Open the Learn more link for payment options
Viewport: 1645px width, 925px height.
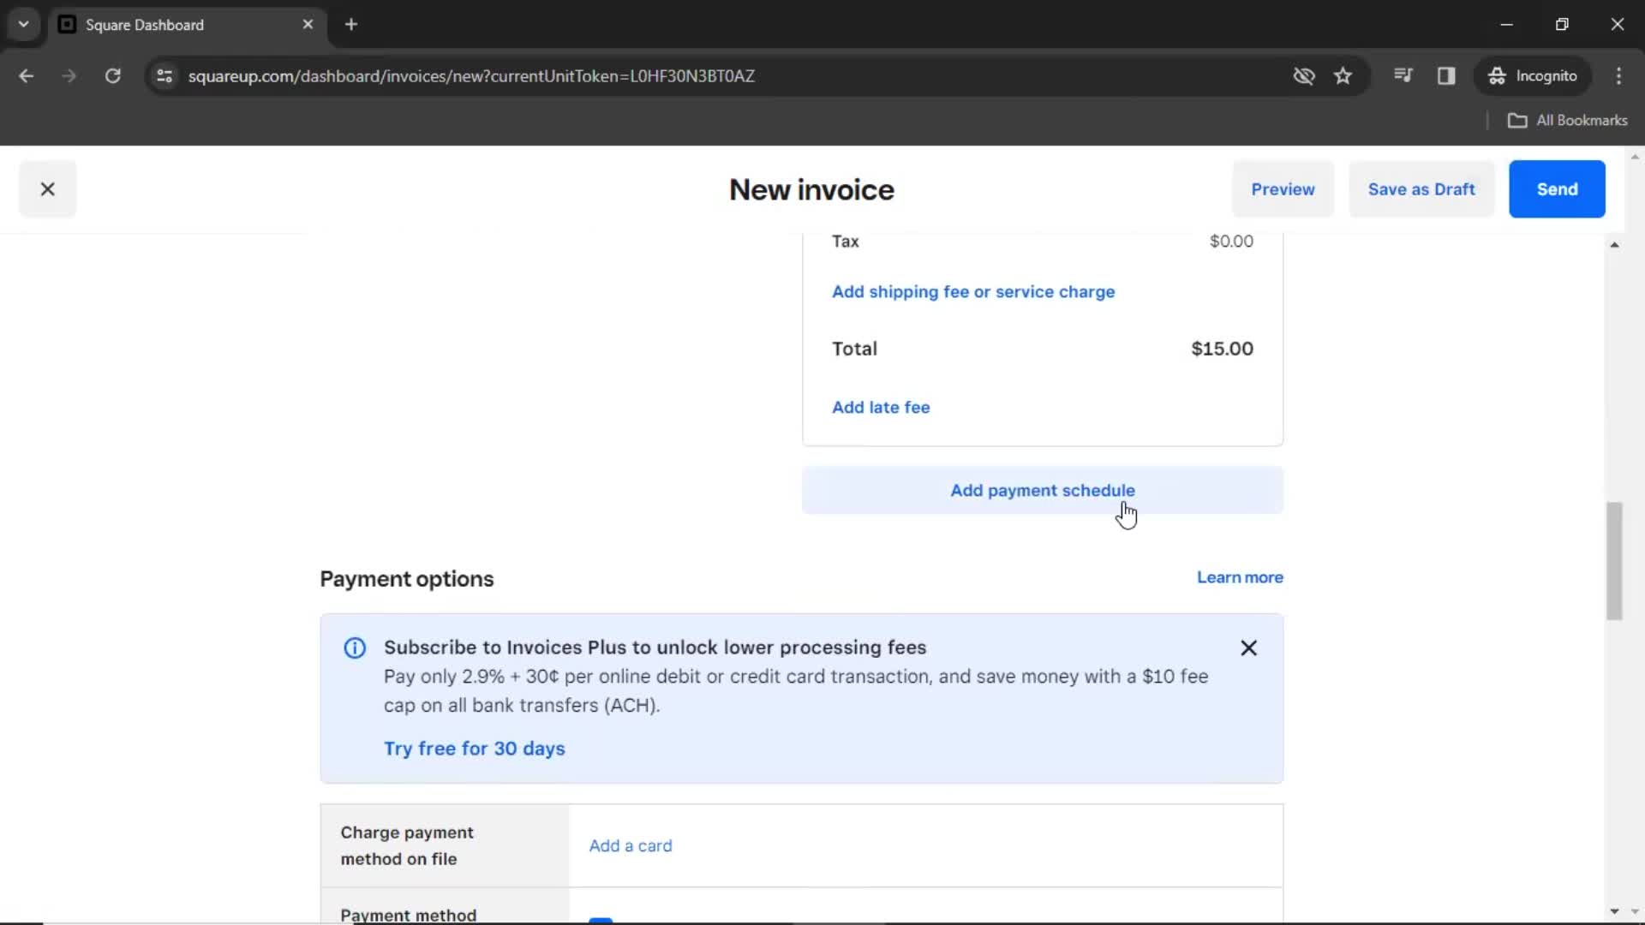pyautogui.click(x=1241, y=577)
